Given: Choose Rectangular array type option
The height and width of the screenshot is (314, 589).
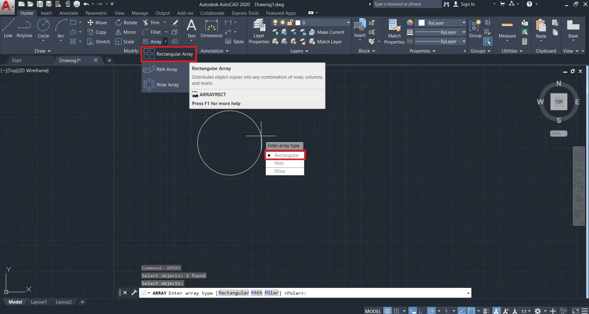Looking at the screenshot, I should pyautogui.click(x=286, y=155).
